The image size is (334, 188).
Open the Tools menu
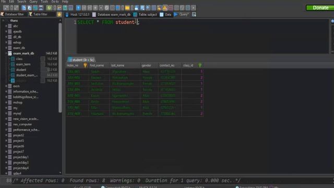click(44, 2)
